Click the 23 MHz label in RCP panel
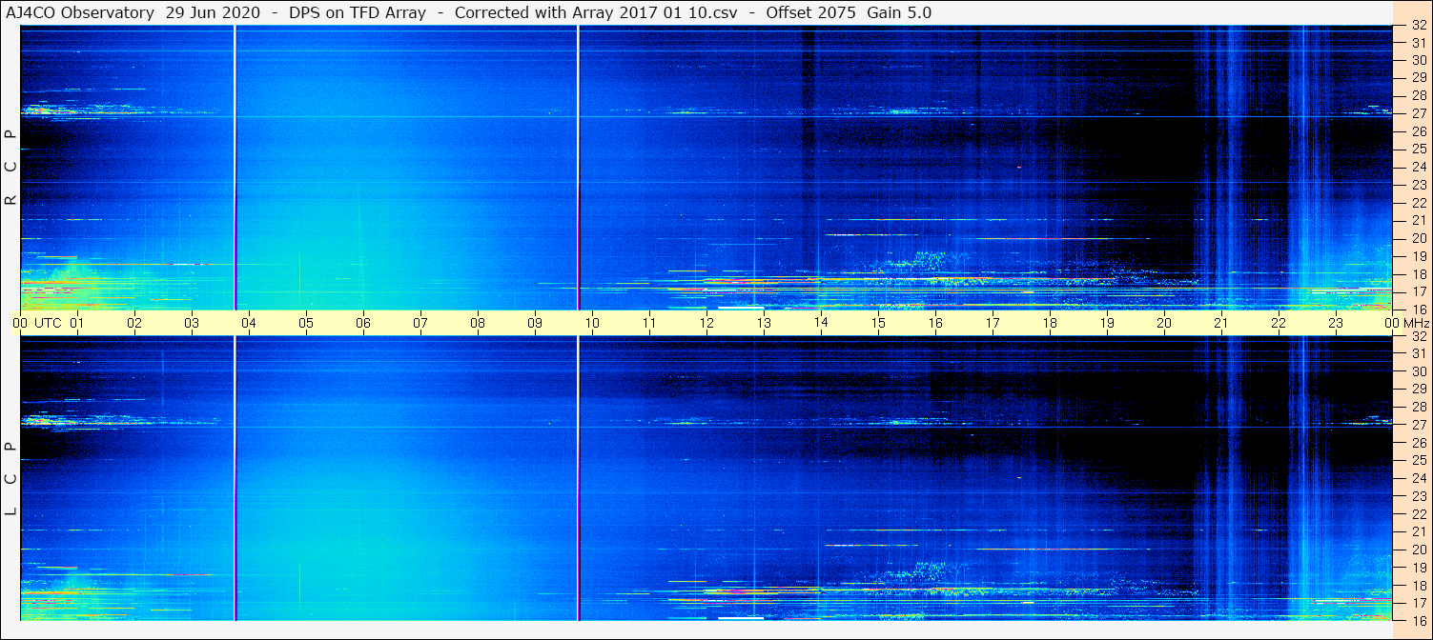 click(1418, 185)
